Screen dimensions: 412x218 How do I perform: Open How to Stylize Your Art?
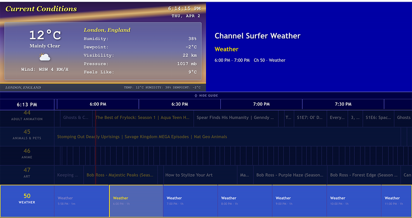coord(200,175)
